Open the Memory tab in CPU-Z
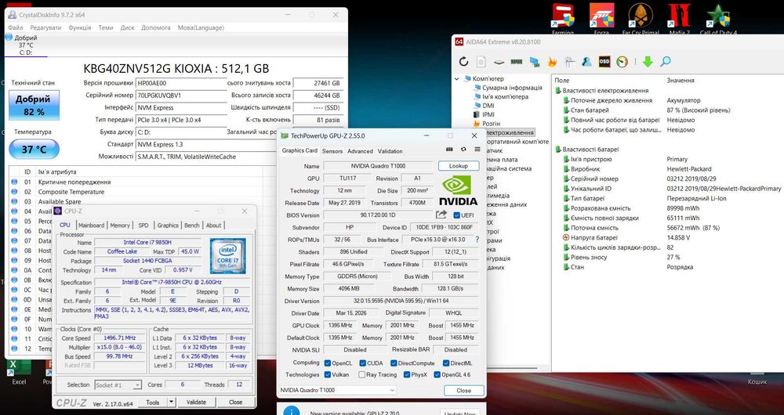Screen dimensions: 784x415 [120, 226]
